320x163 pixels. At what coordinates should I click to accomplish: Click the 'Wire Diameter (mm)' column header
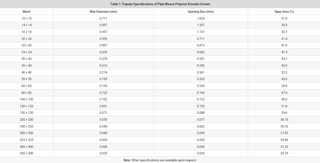104,12
